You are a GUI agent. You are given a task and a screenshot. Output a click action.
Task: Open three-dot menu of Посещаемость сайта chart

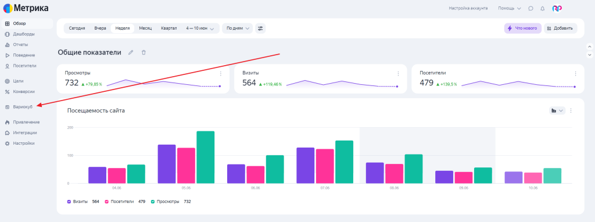pyautogui.click(x=571, y=111)
